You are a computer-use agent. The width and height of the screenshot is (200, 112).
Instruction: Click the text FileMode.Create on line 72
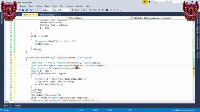(95, 66)
